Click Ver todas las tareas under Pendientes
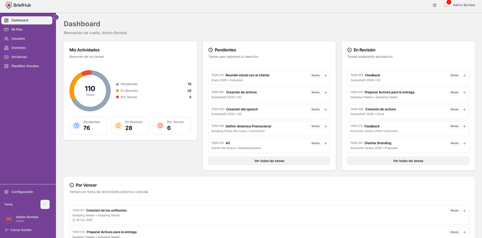Screen dimensions: 482x238 click(x=269, y=161)
